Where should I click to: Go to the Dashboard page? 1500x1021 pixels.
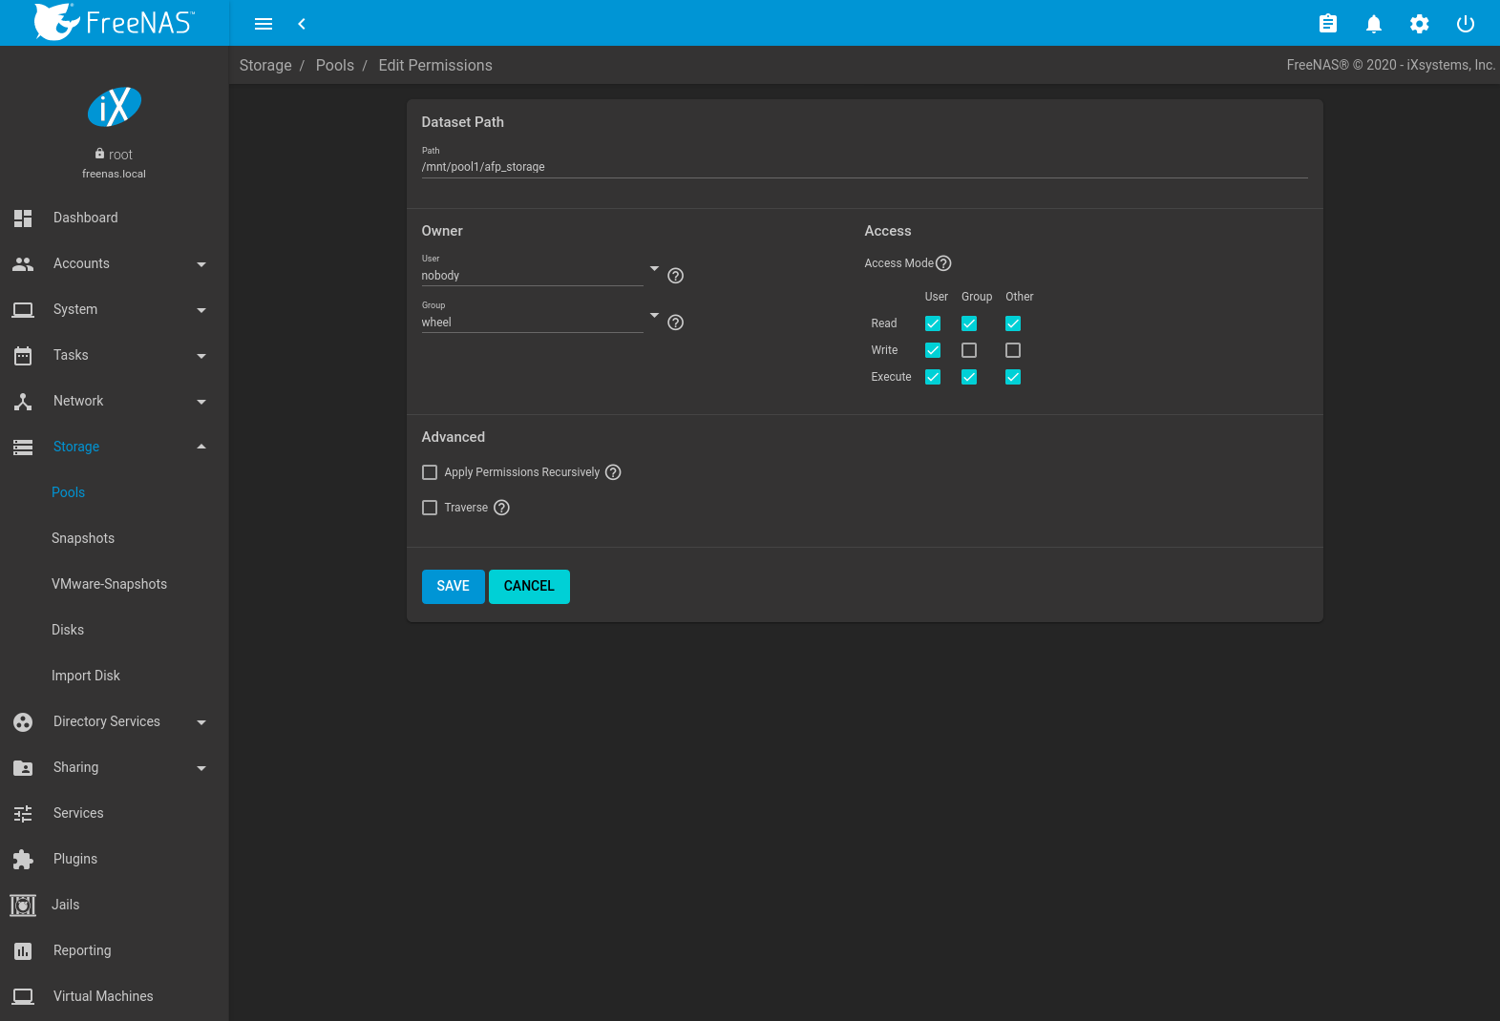(86, 218)
